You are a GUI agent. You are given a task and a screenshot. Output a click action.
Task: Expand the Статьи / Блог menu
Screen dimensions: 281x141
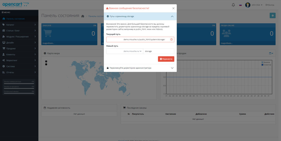(x=19, y=31)
